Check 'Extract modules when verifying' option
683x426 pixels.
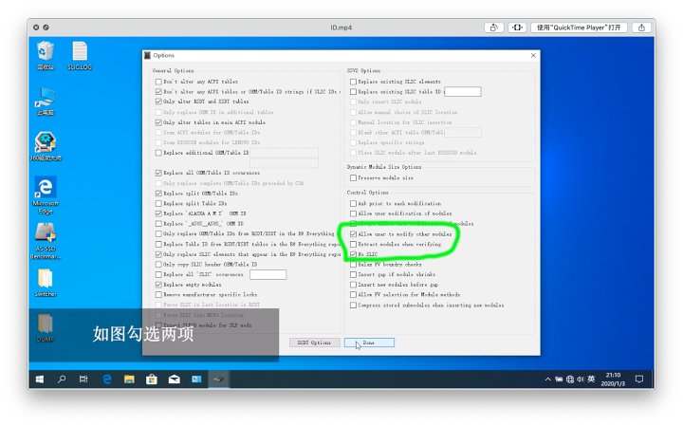tap(354, 244)
